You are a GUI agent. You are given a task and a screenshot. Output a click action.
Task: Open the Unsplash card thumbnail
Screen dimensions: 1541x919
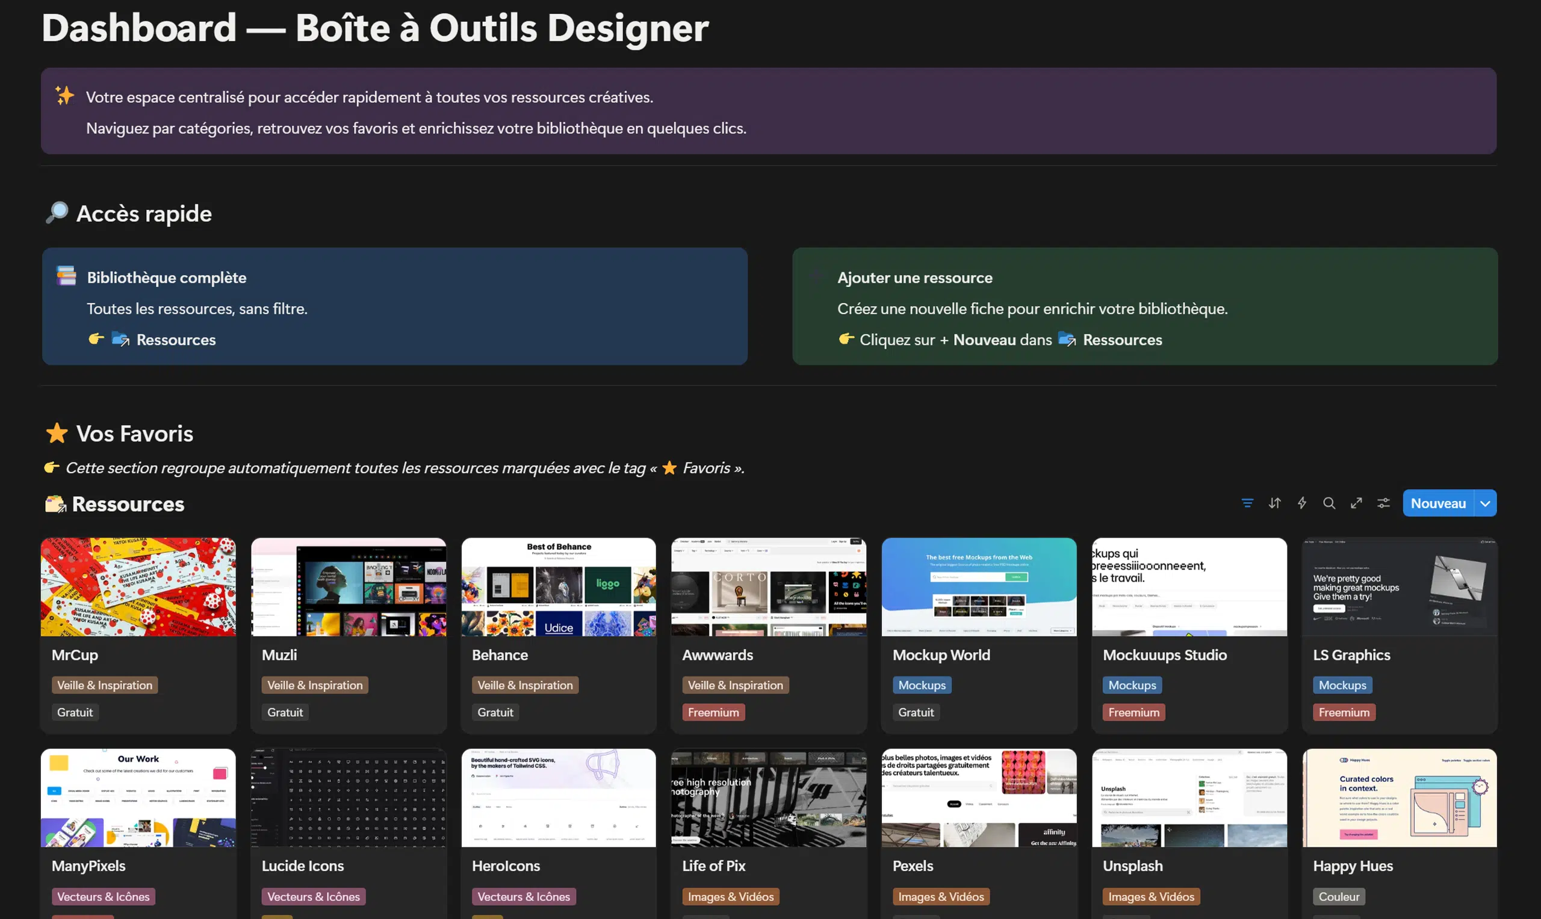(1189, 798)
